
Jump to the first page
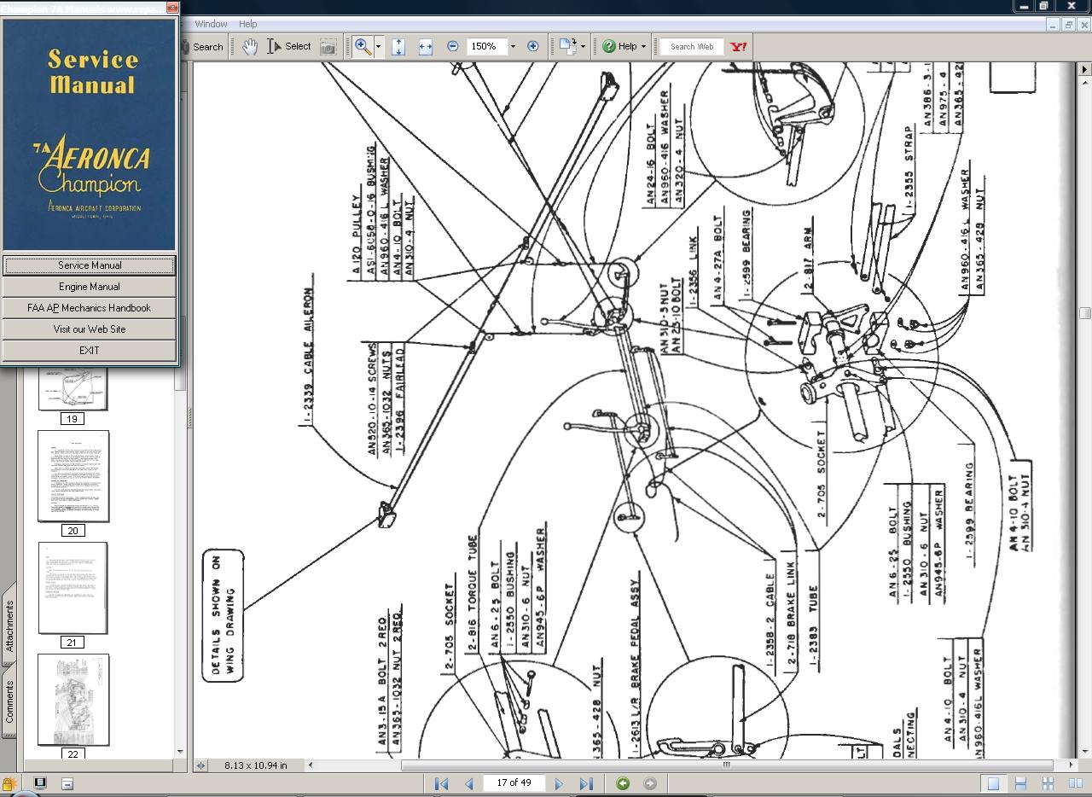click(441, 783)
